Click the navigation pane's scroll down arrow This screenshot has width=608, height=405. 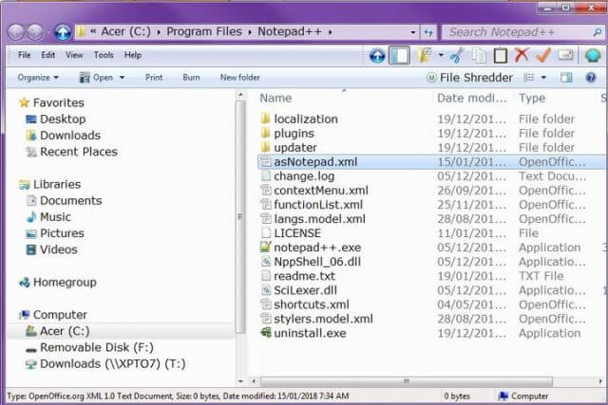click(x=240, y=382)
